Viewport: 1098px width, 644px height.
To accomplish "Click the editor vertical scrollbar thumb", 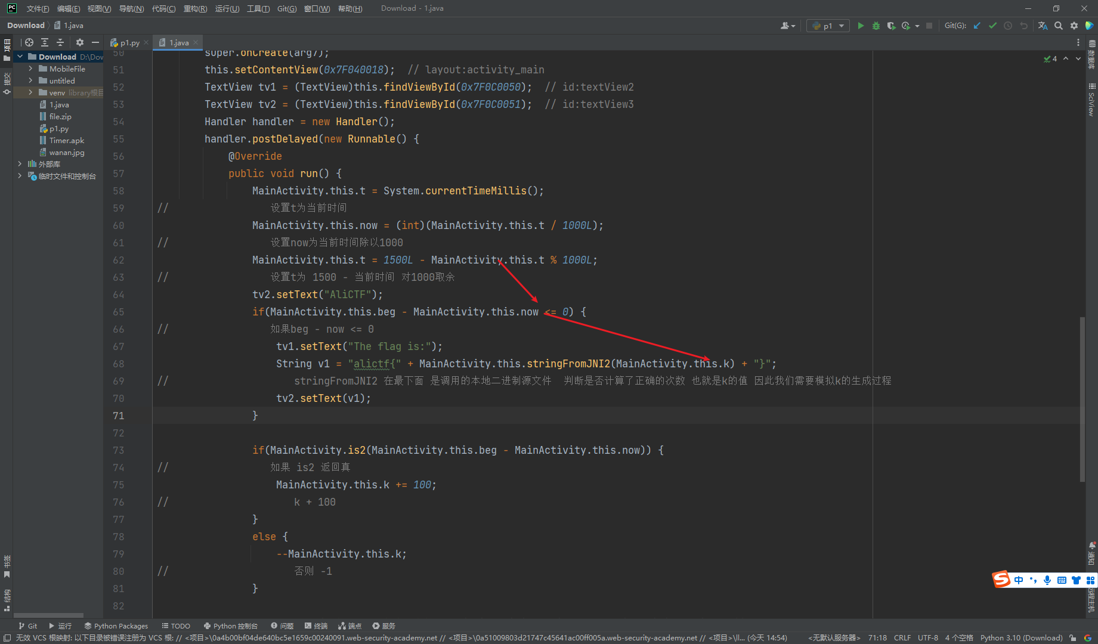I will pos(1082,399).
